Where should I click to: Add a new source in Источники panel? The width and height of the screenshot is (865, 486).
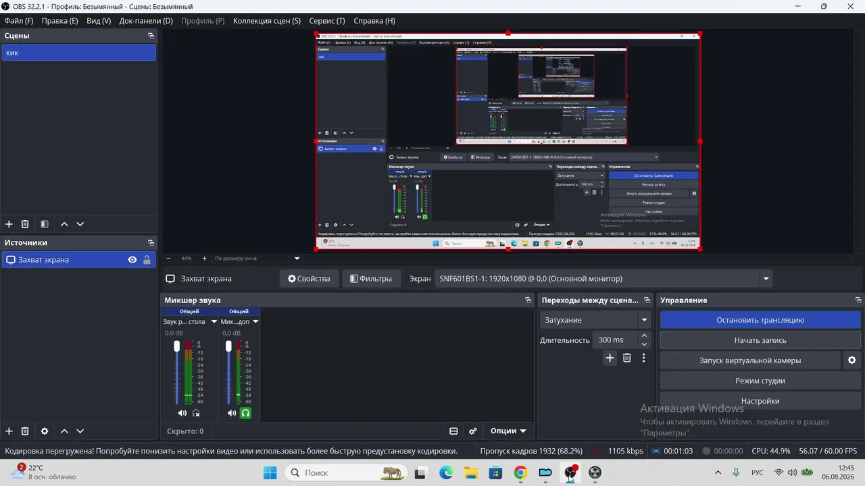[9, 431]
